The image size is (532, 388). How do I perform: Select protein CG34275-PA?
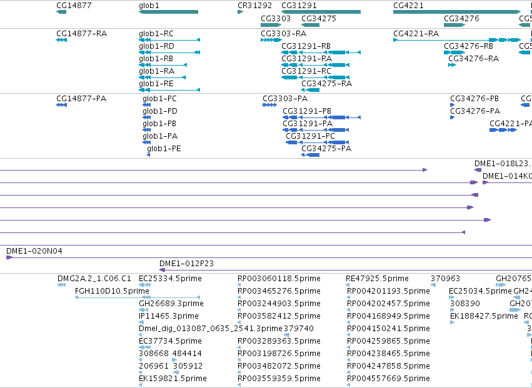coord(311,155)
